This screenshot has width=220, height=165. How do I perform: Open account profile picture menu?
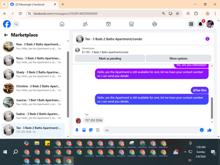(210, 24)
